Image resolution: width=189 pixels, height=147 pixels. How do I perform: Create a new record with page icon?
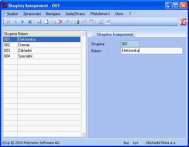point(46,22)
